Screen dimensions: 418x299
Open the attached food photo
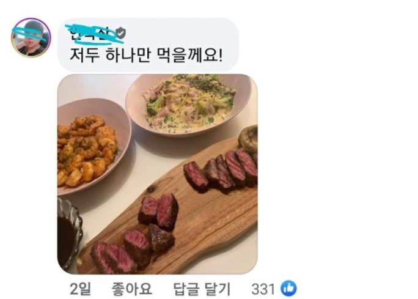point(158,174)
